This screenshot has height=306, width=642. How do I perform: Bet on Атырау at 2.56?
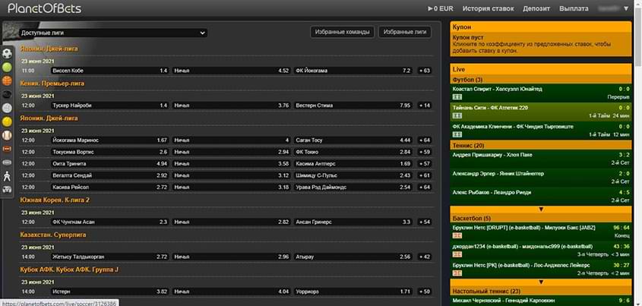(x=353, y=257)
